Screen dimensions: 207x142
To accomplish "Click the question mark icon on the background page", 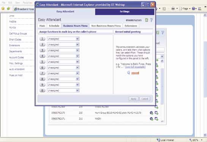I will [x=163, y=32].
